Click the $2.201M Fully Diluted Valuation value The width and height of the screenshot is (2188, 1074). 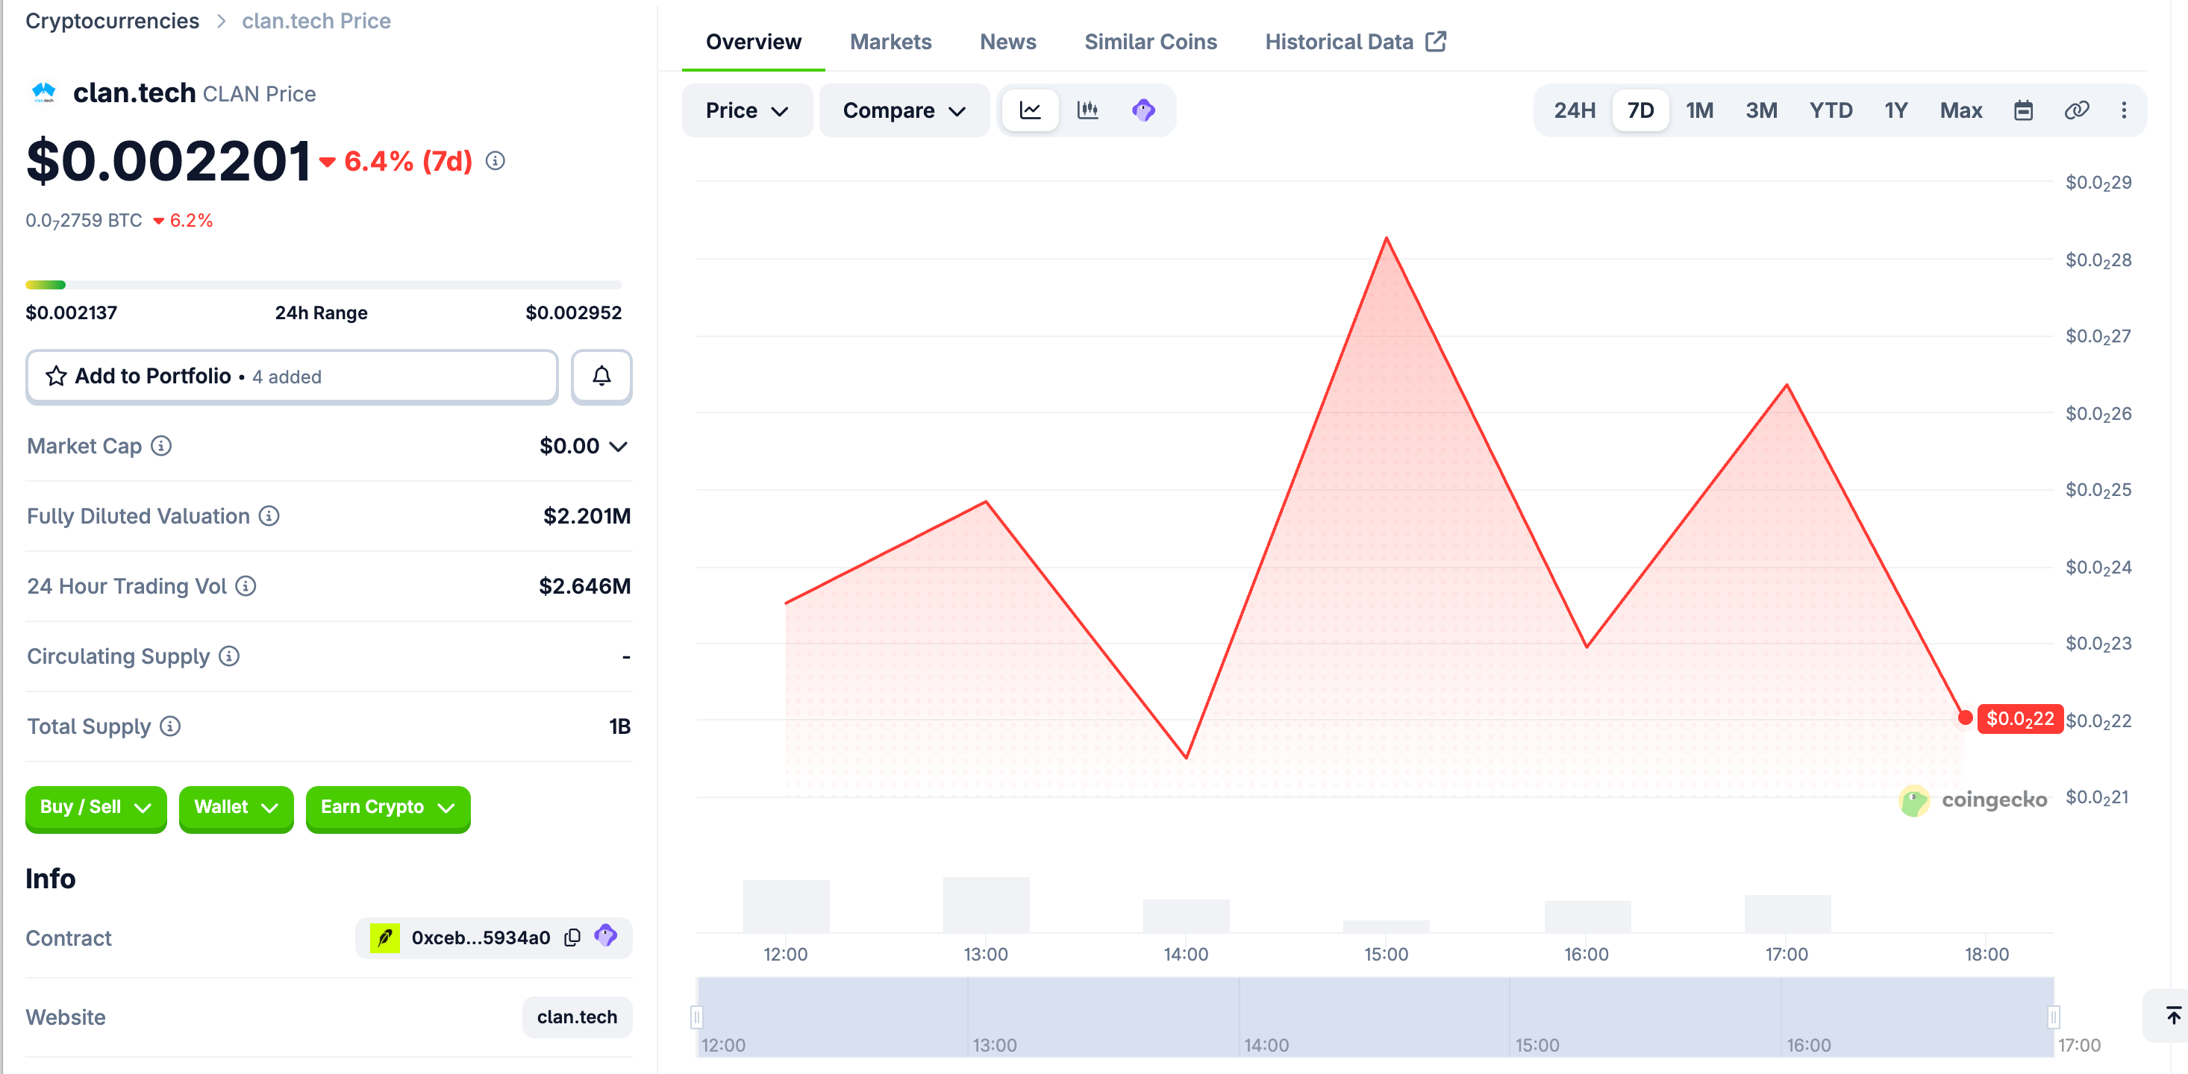pyautogui.click(x=587, y=515)
